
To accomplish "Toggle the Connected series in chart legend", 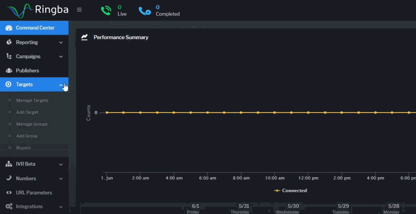I will pos(290,190).
